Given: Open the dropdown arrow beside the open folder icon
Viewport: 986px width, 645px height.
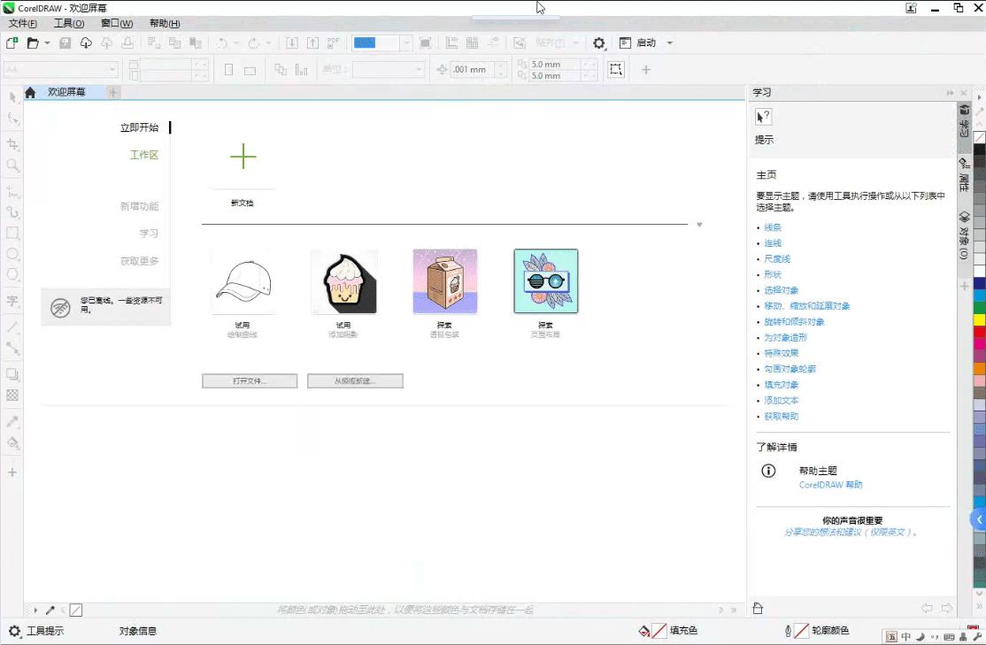Looking at the screenshot, I should click(x=47, y=42).
